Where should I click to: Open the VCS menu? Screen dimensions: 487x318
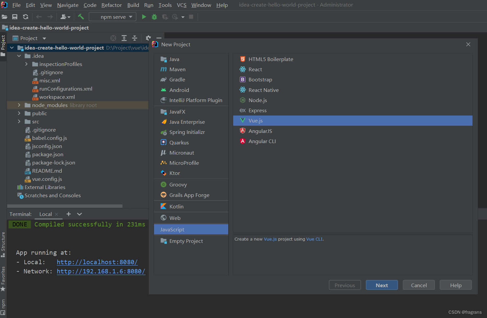click(x=182, y=5)
